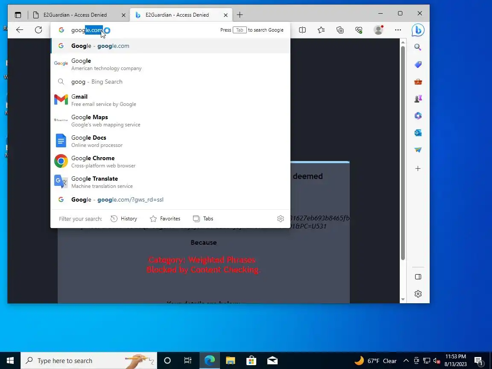This screenshot has width=492, height=369.
Task: Choose the Google Chrome suggestion
Action: [170, 161]
